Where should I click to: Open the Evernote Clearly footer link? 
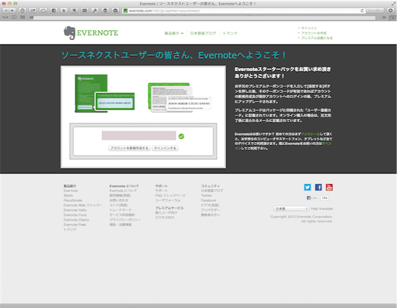click(76, 220)
